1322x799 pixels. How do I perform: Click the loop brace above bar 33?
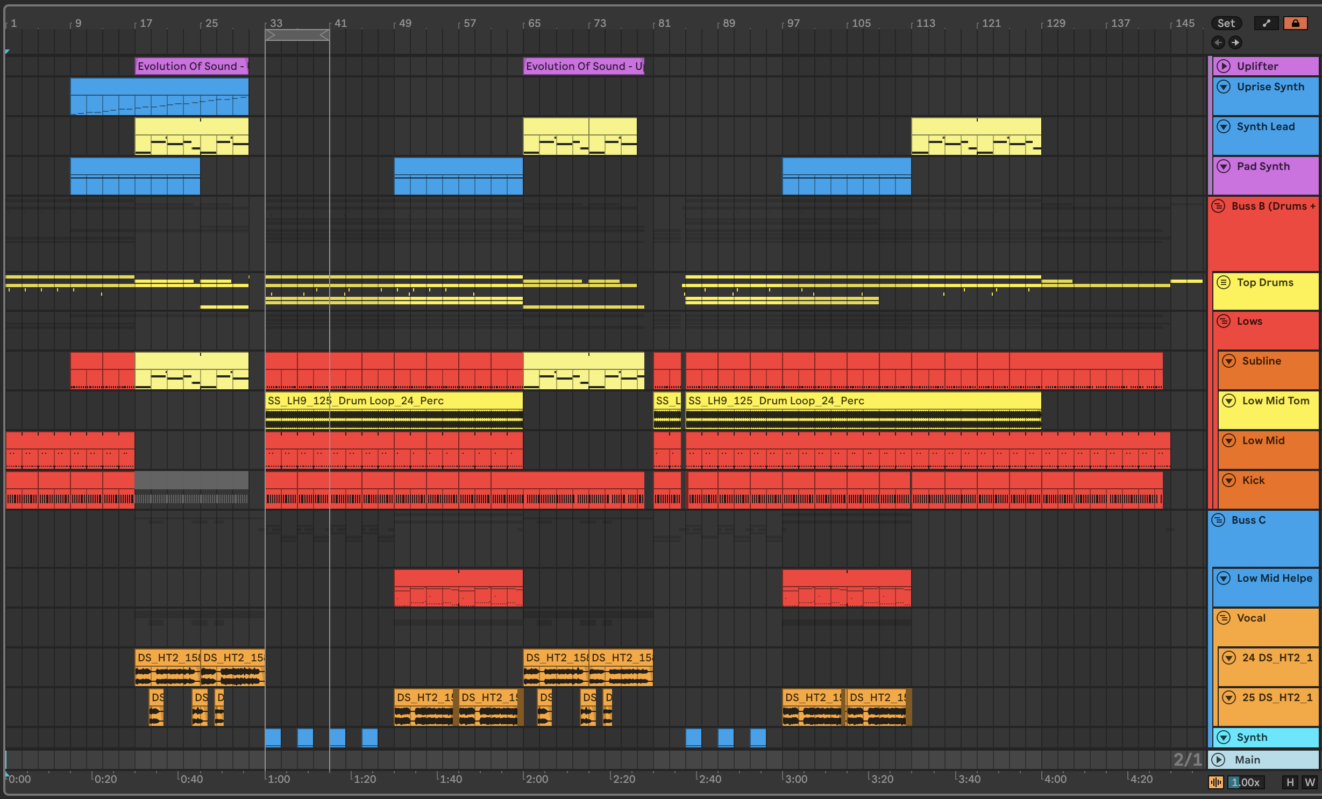tap(297, 35)
